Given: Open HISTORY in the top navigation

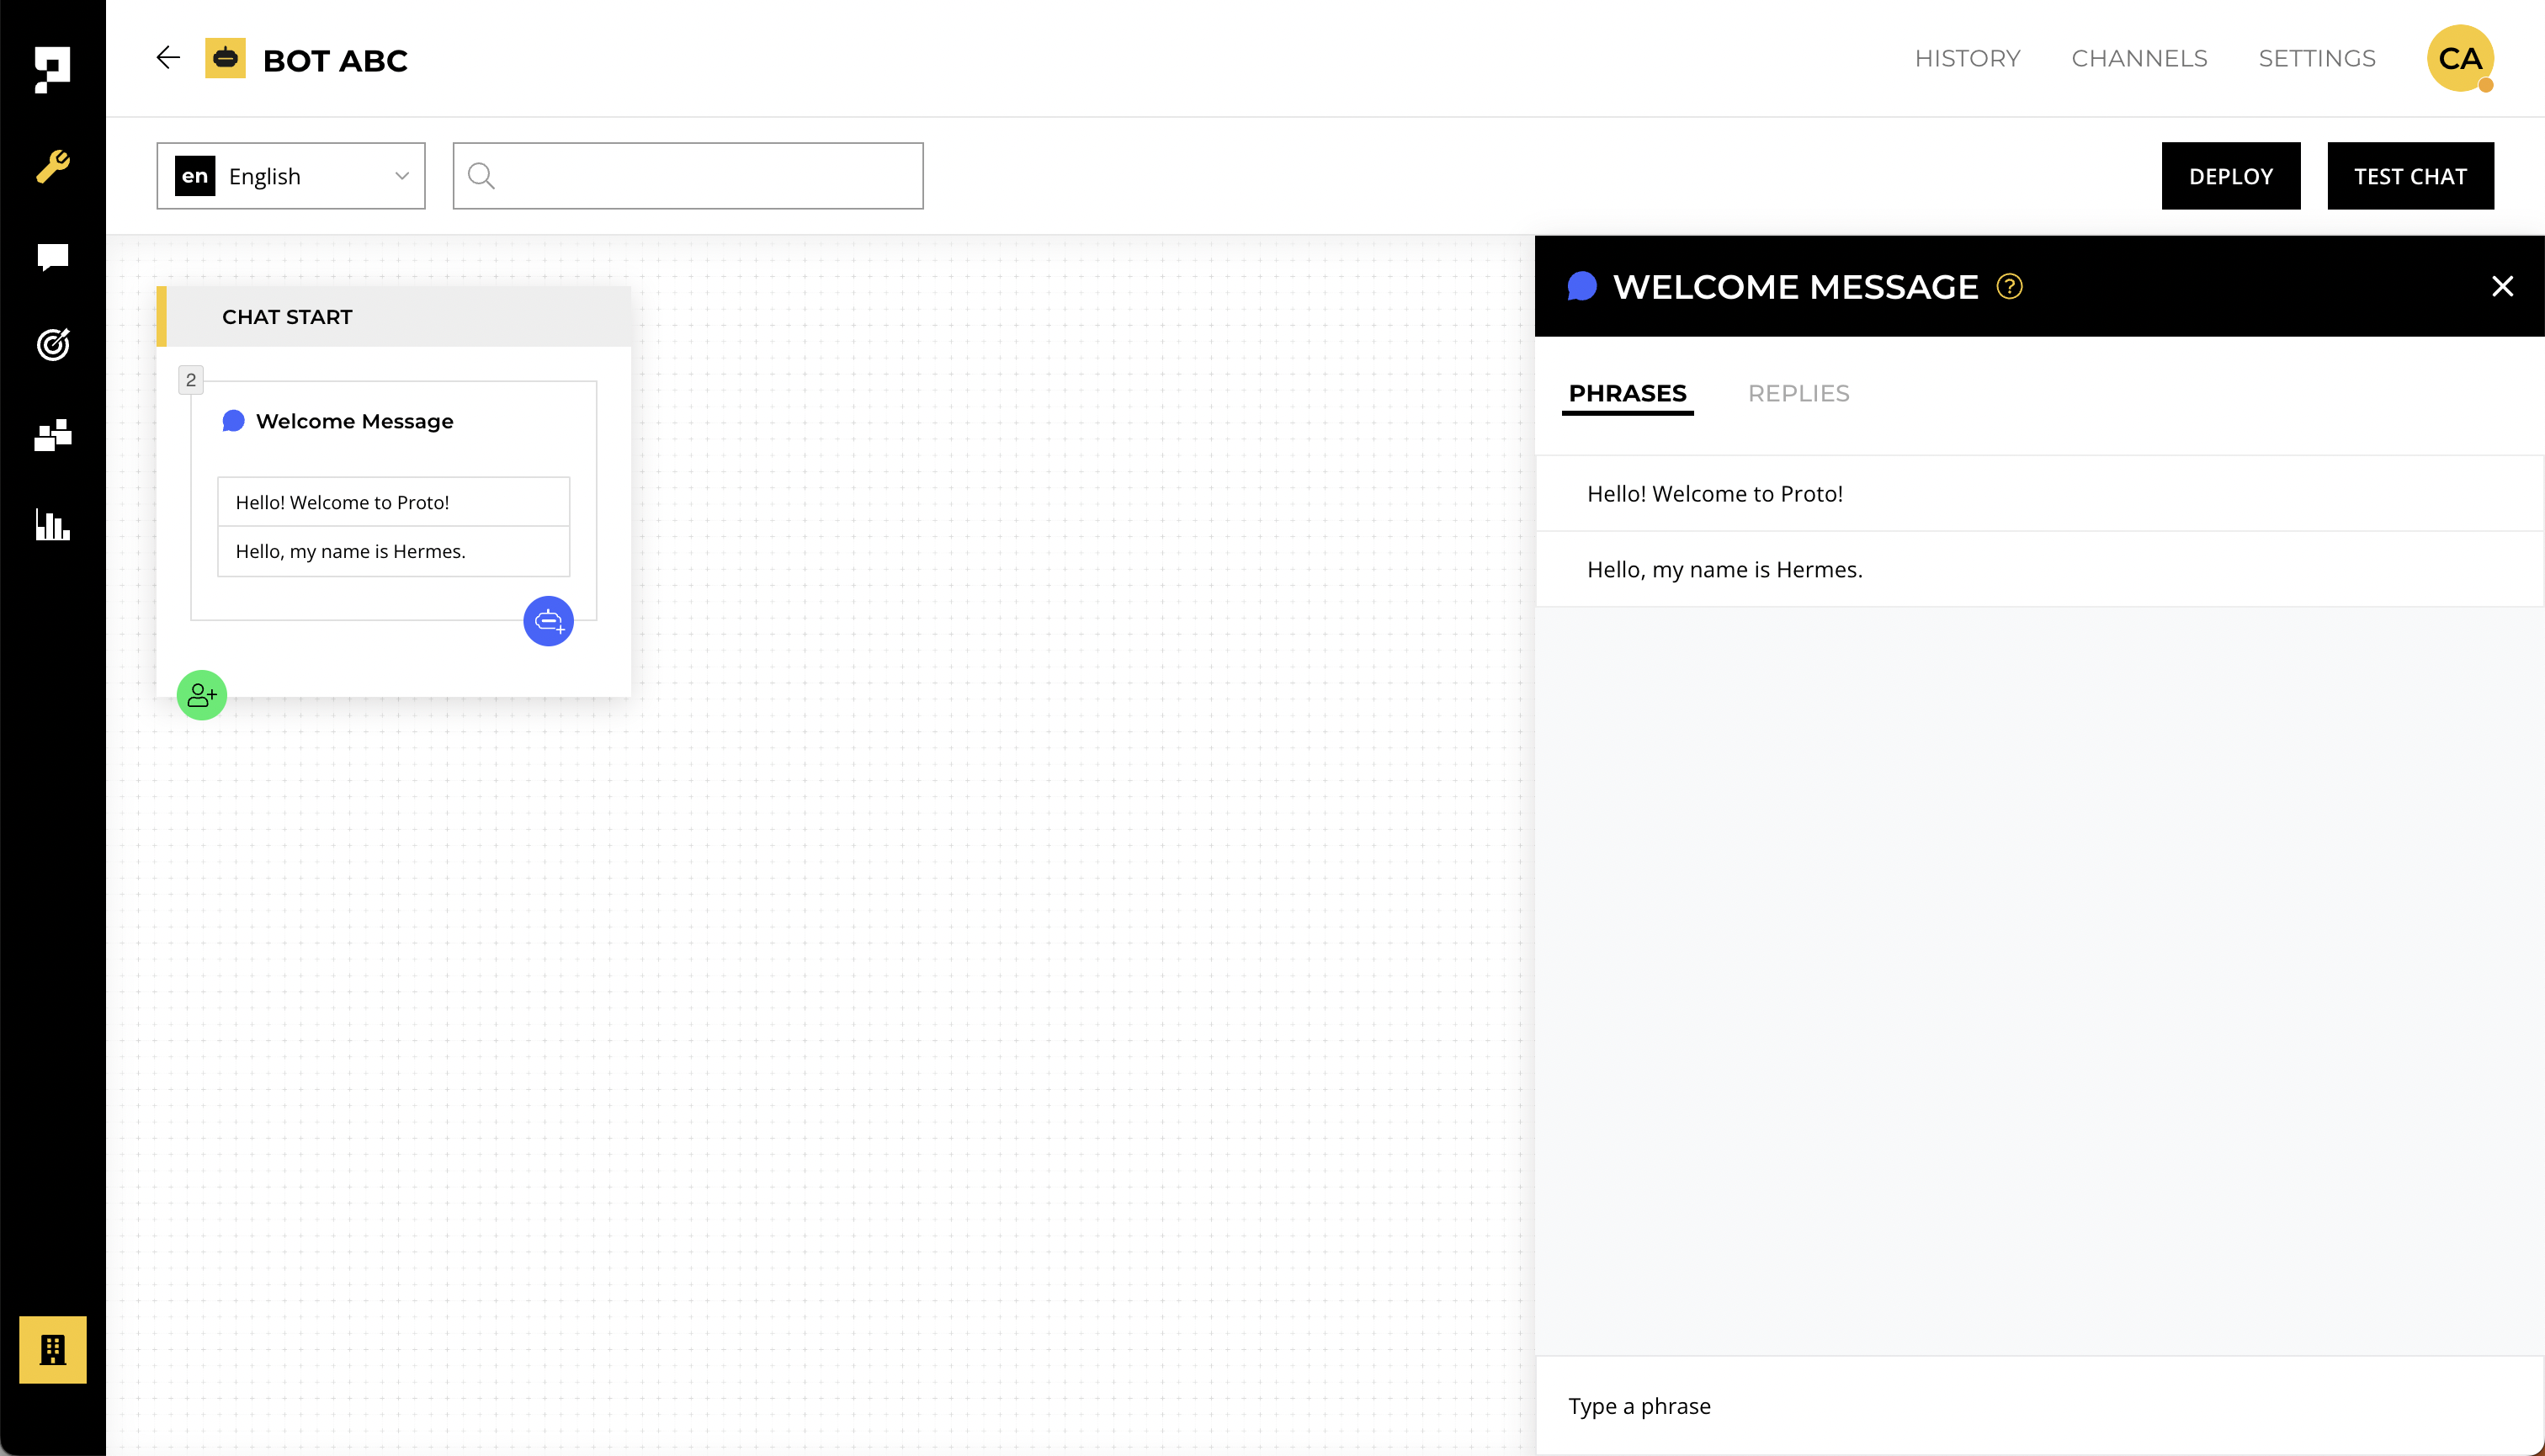Looking at the screenshot, I should (1967, 58).
